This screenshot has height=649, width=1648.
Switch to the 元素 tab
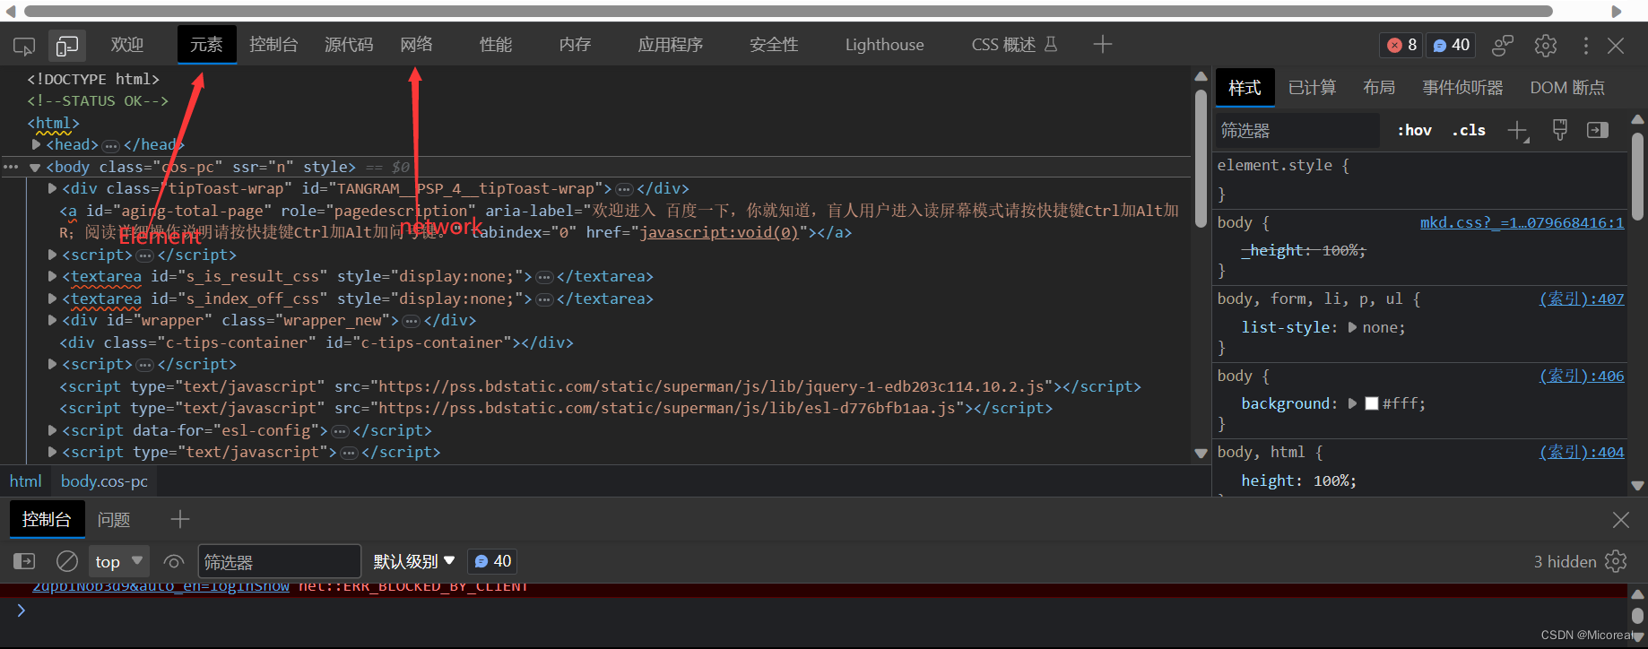click(x=206, y=45)
